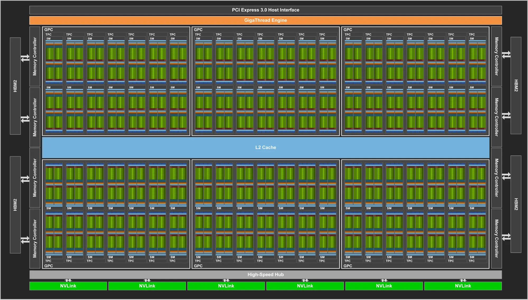Click the GPC label of the top-right cluster
The width and height of the screenshot is (528, 300).
coord(348,30)
